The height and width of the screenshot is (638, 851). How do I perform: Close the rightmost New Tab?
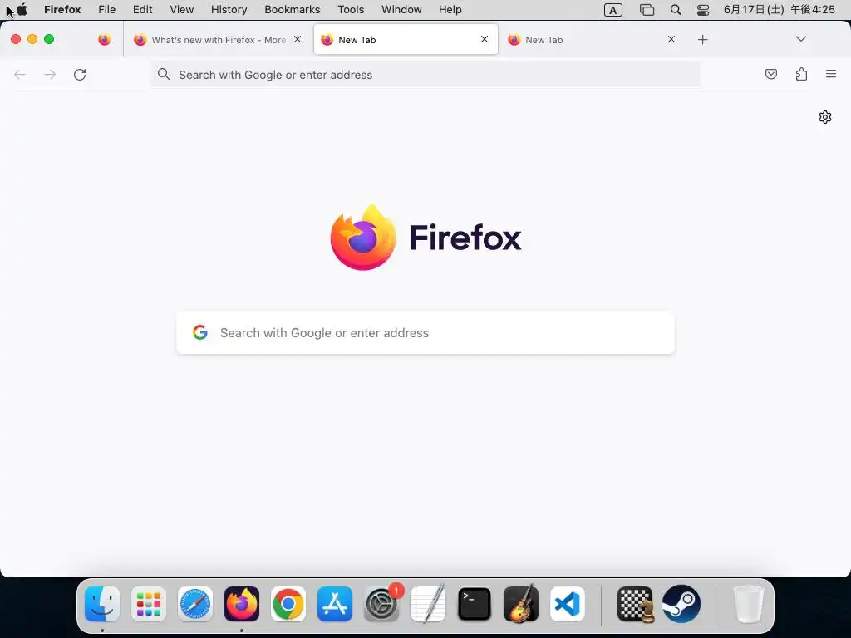point(671,39)
